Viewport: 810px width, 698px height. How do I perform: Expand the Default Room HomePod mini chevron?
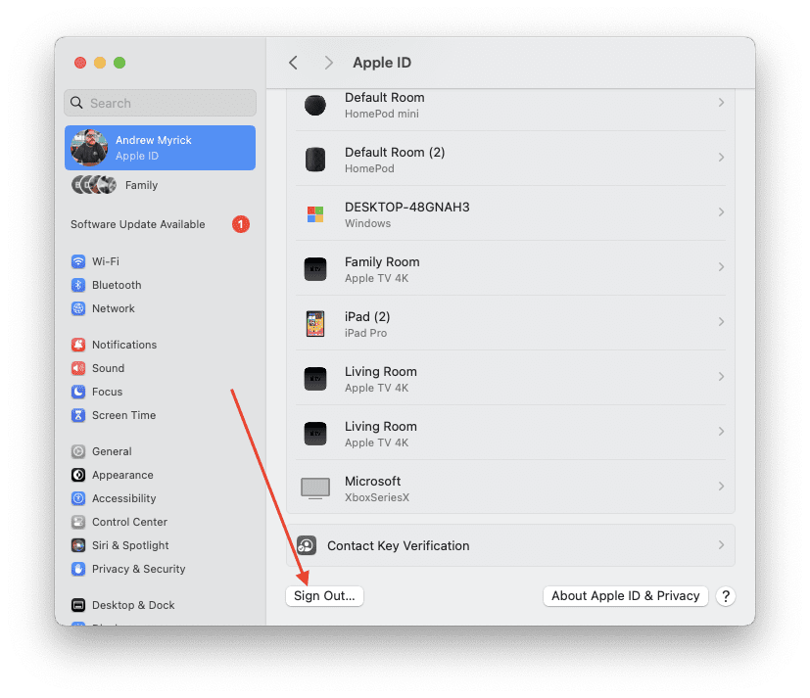[x=721, y=103]
